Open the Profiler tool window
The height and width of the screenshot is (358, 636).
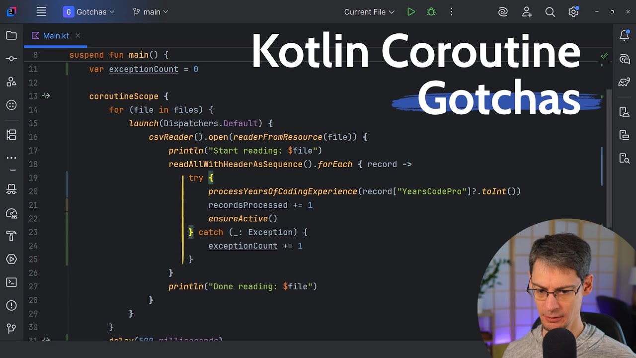[x=11, y=213]
